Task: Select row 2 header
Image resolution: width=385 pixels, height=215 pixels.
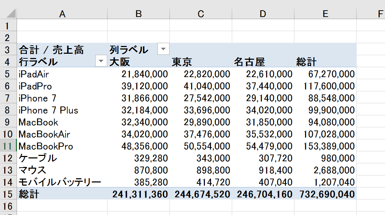Action: 8,37
